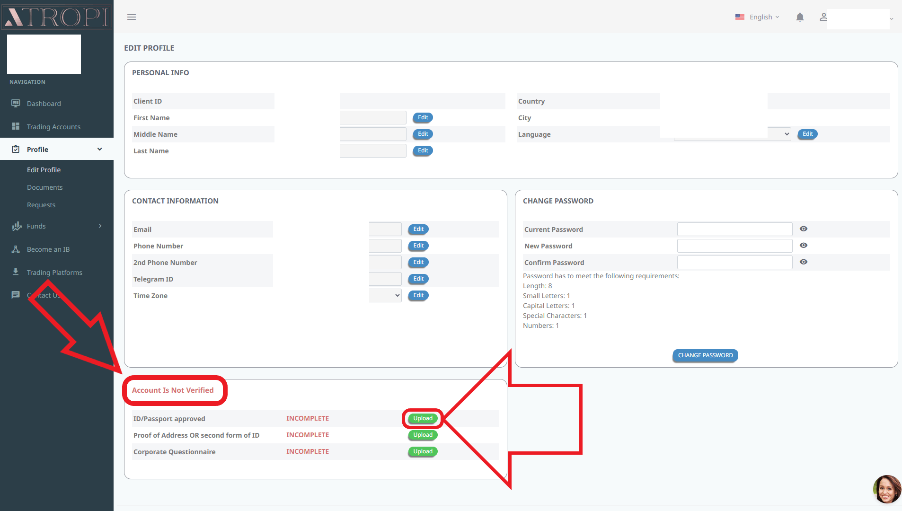Focus the Phone Number input box
Viewport: 902px width, 511px height.
pos(385,246)
